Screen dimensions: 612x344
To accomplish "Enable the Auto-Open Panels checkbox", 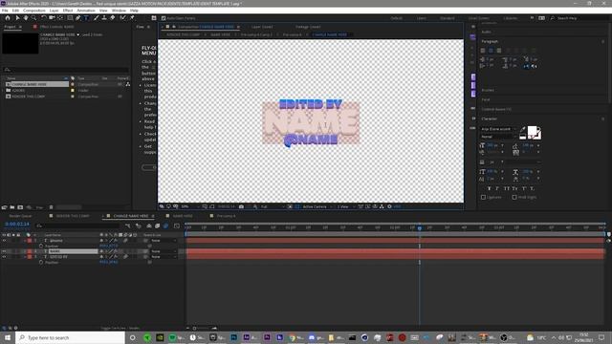I will (164, 18).
